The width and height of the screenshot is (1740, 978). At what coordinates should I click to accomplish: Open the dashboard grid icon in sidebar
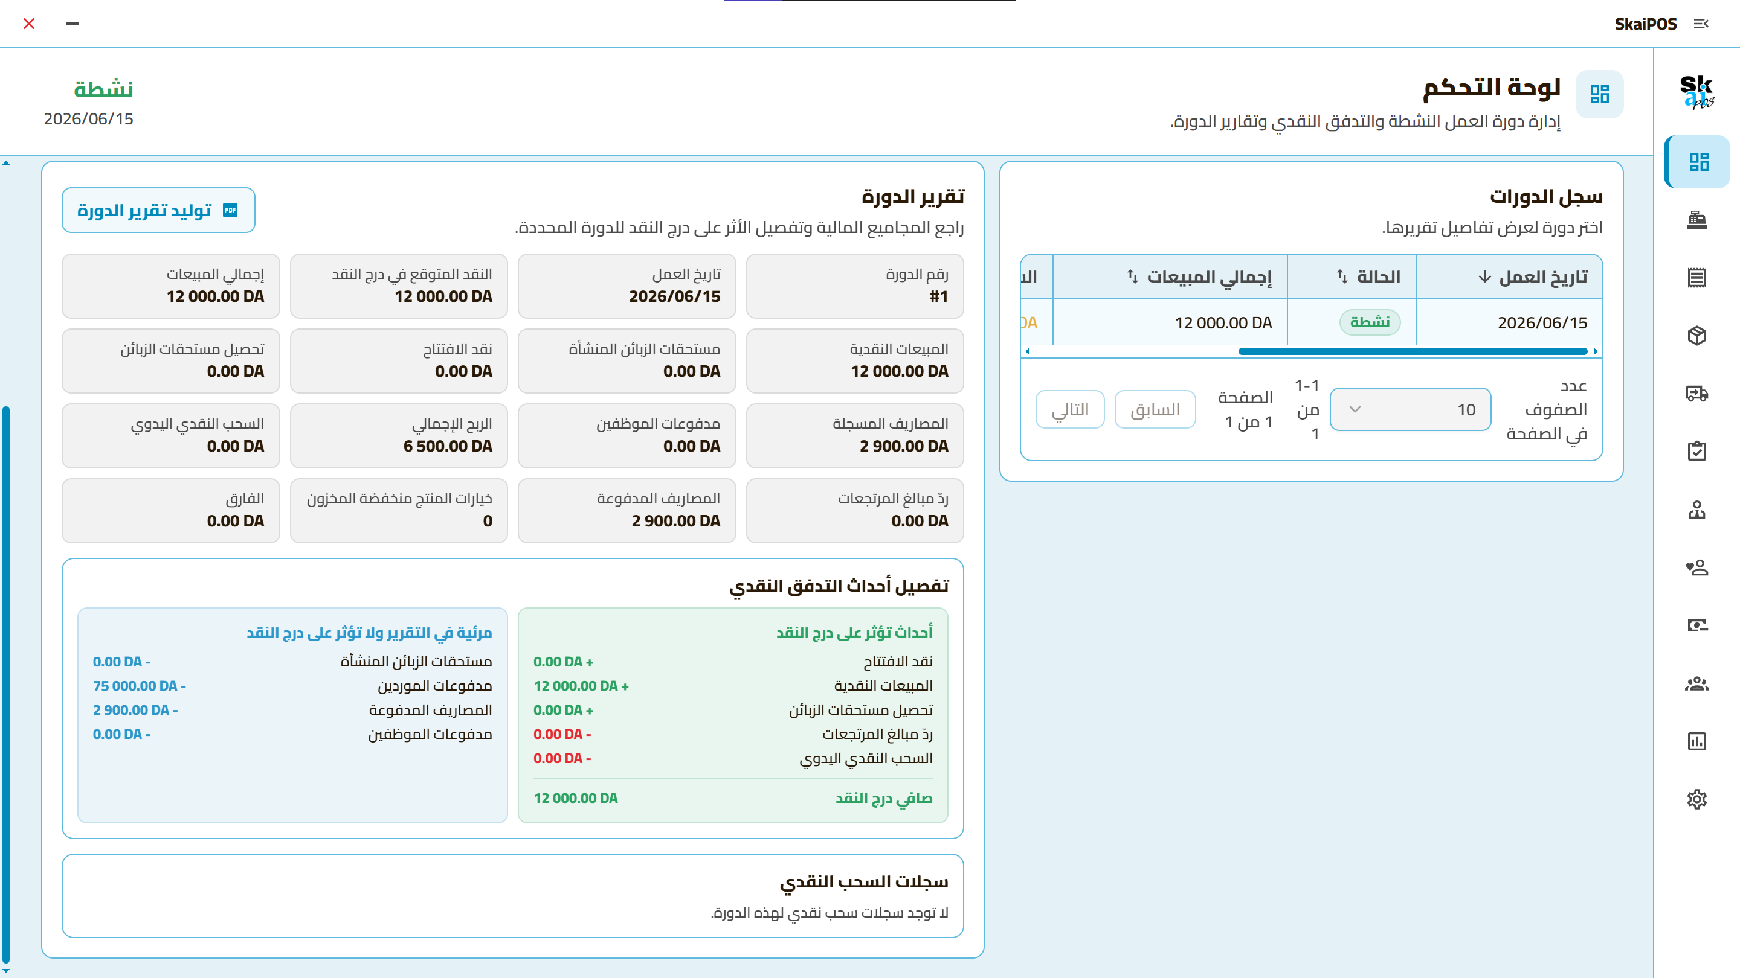[x=1698, y=162]
